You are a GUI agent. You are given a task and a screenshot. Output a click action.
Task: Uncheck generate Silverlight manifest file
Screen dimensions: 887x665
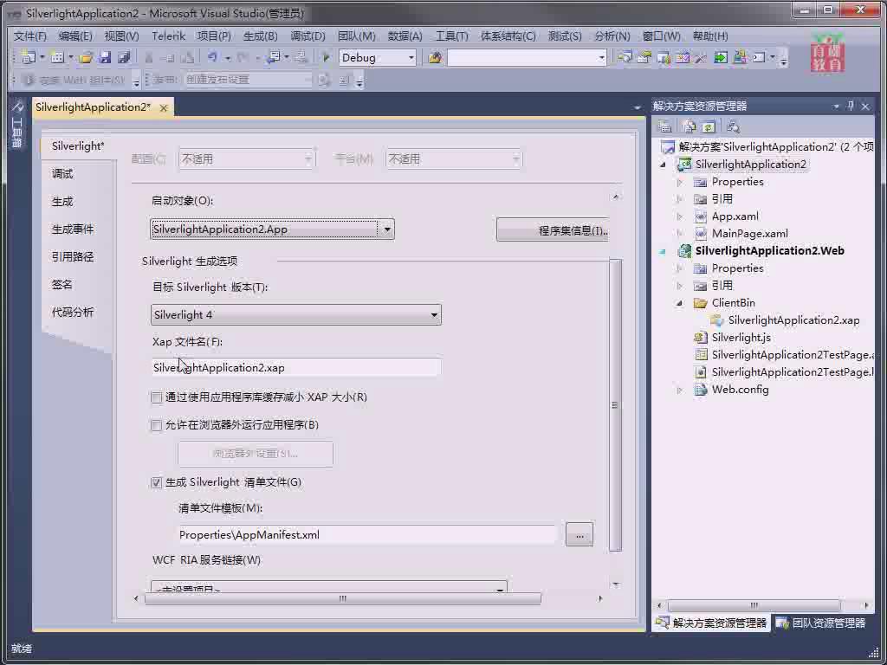157,482
